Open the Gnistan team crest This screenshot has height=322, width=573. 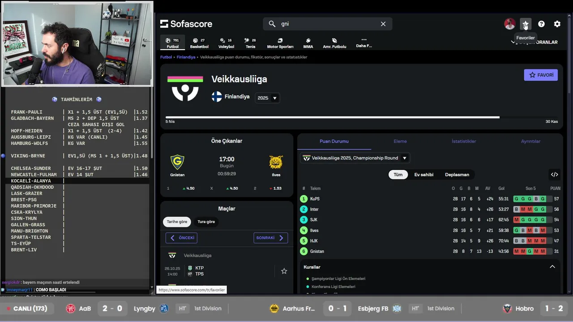[x=177, y=162]
